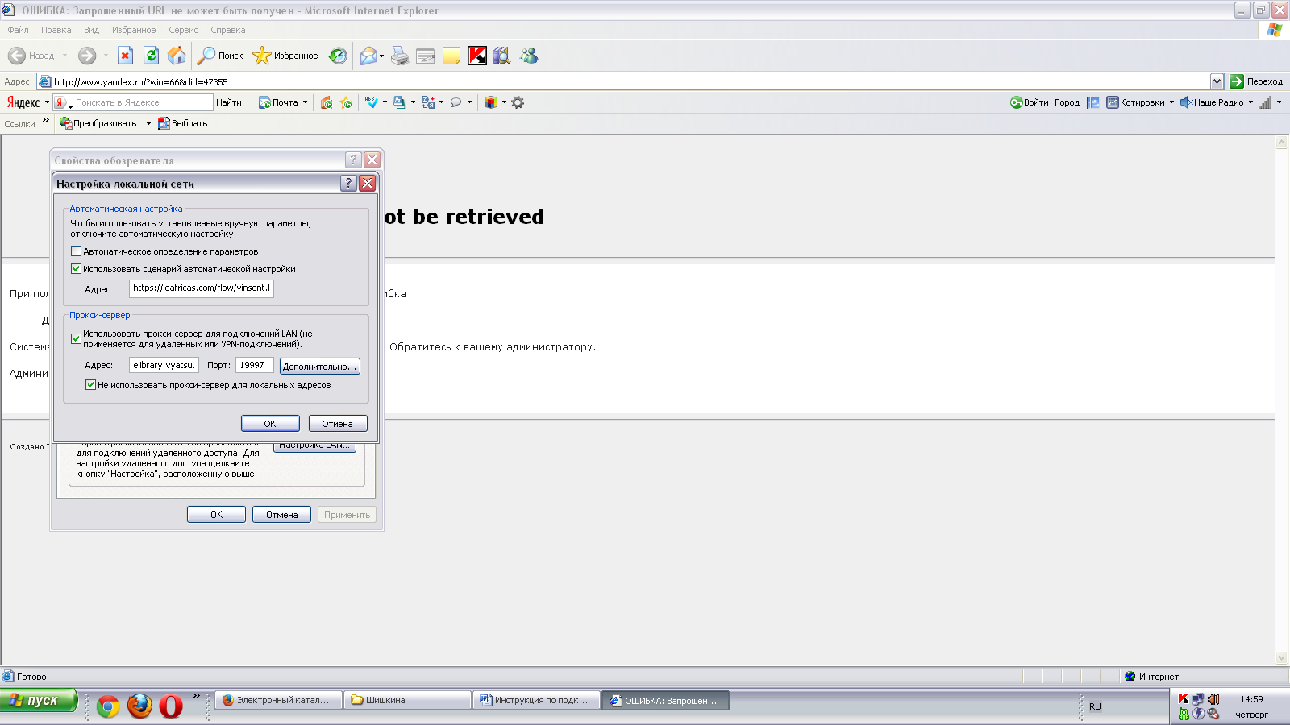Screen dimensions: 1290x725
Task: Expand the Преобразовать dropdown arrow
Action: pyautogui.click(x=148, y=123)
